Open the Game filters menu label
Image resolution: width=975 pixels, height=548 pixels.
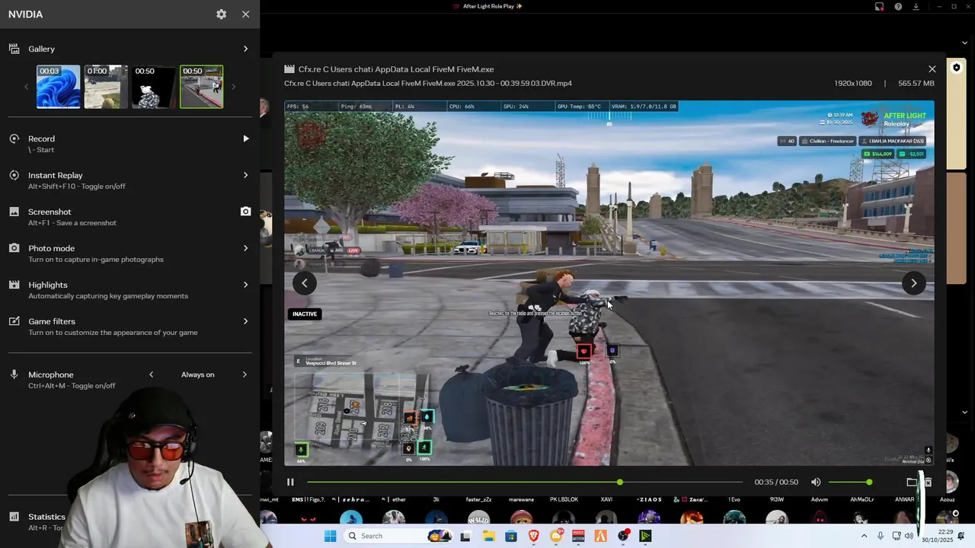pyautogui.click(x=52, y=321)
